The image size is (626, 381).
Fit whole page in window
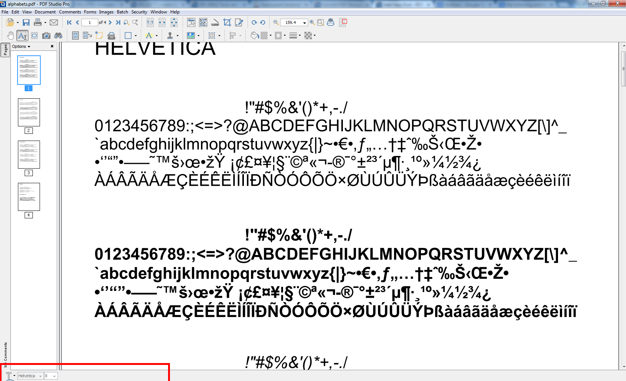[174, 22]
